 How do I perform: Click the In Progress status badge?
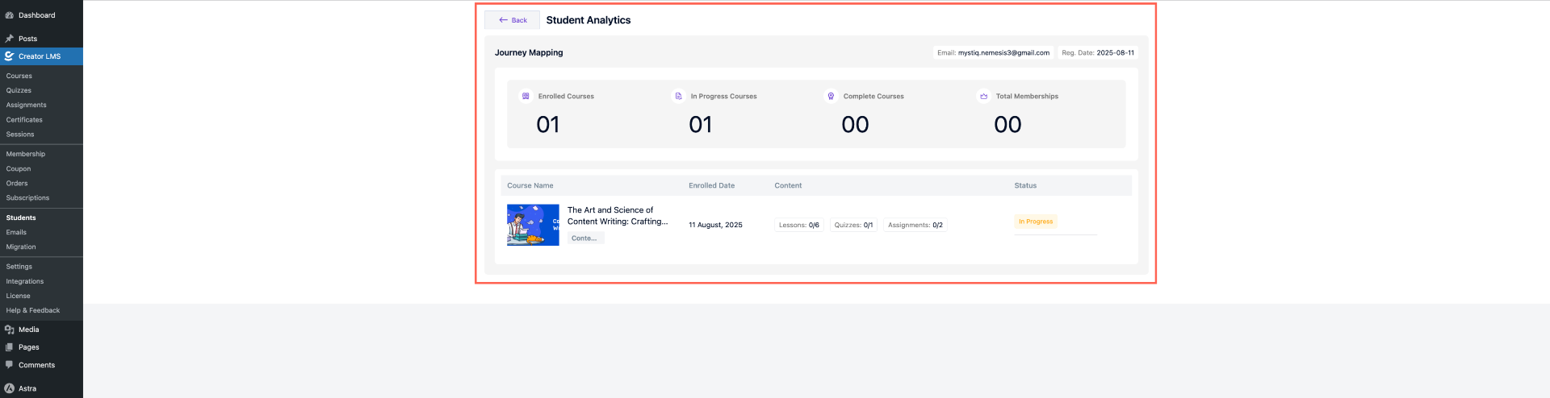[x=1036, y=222]
